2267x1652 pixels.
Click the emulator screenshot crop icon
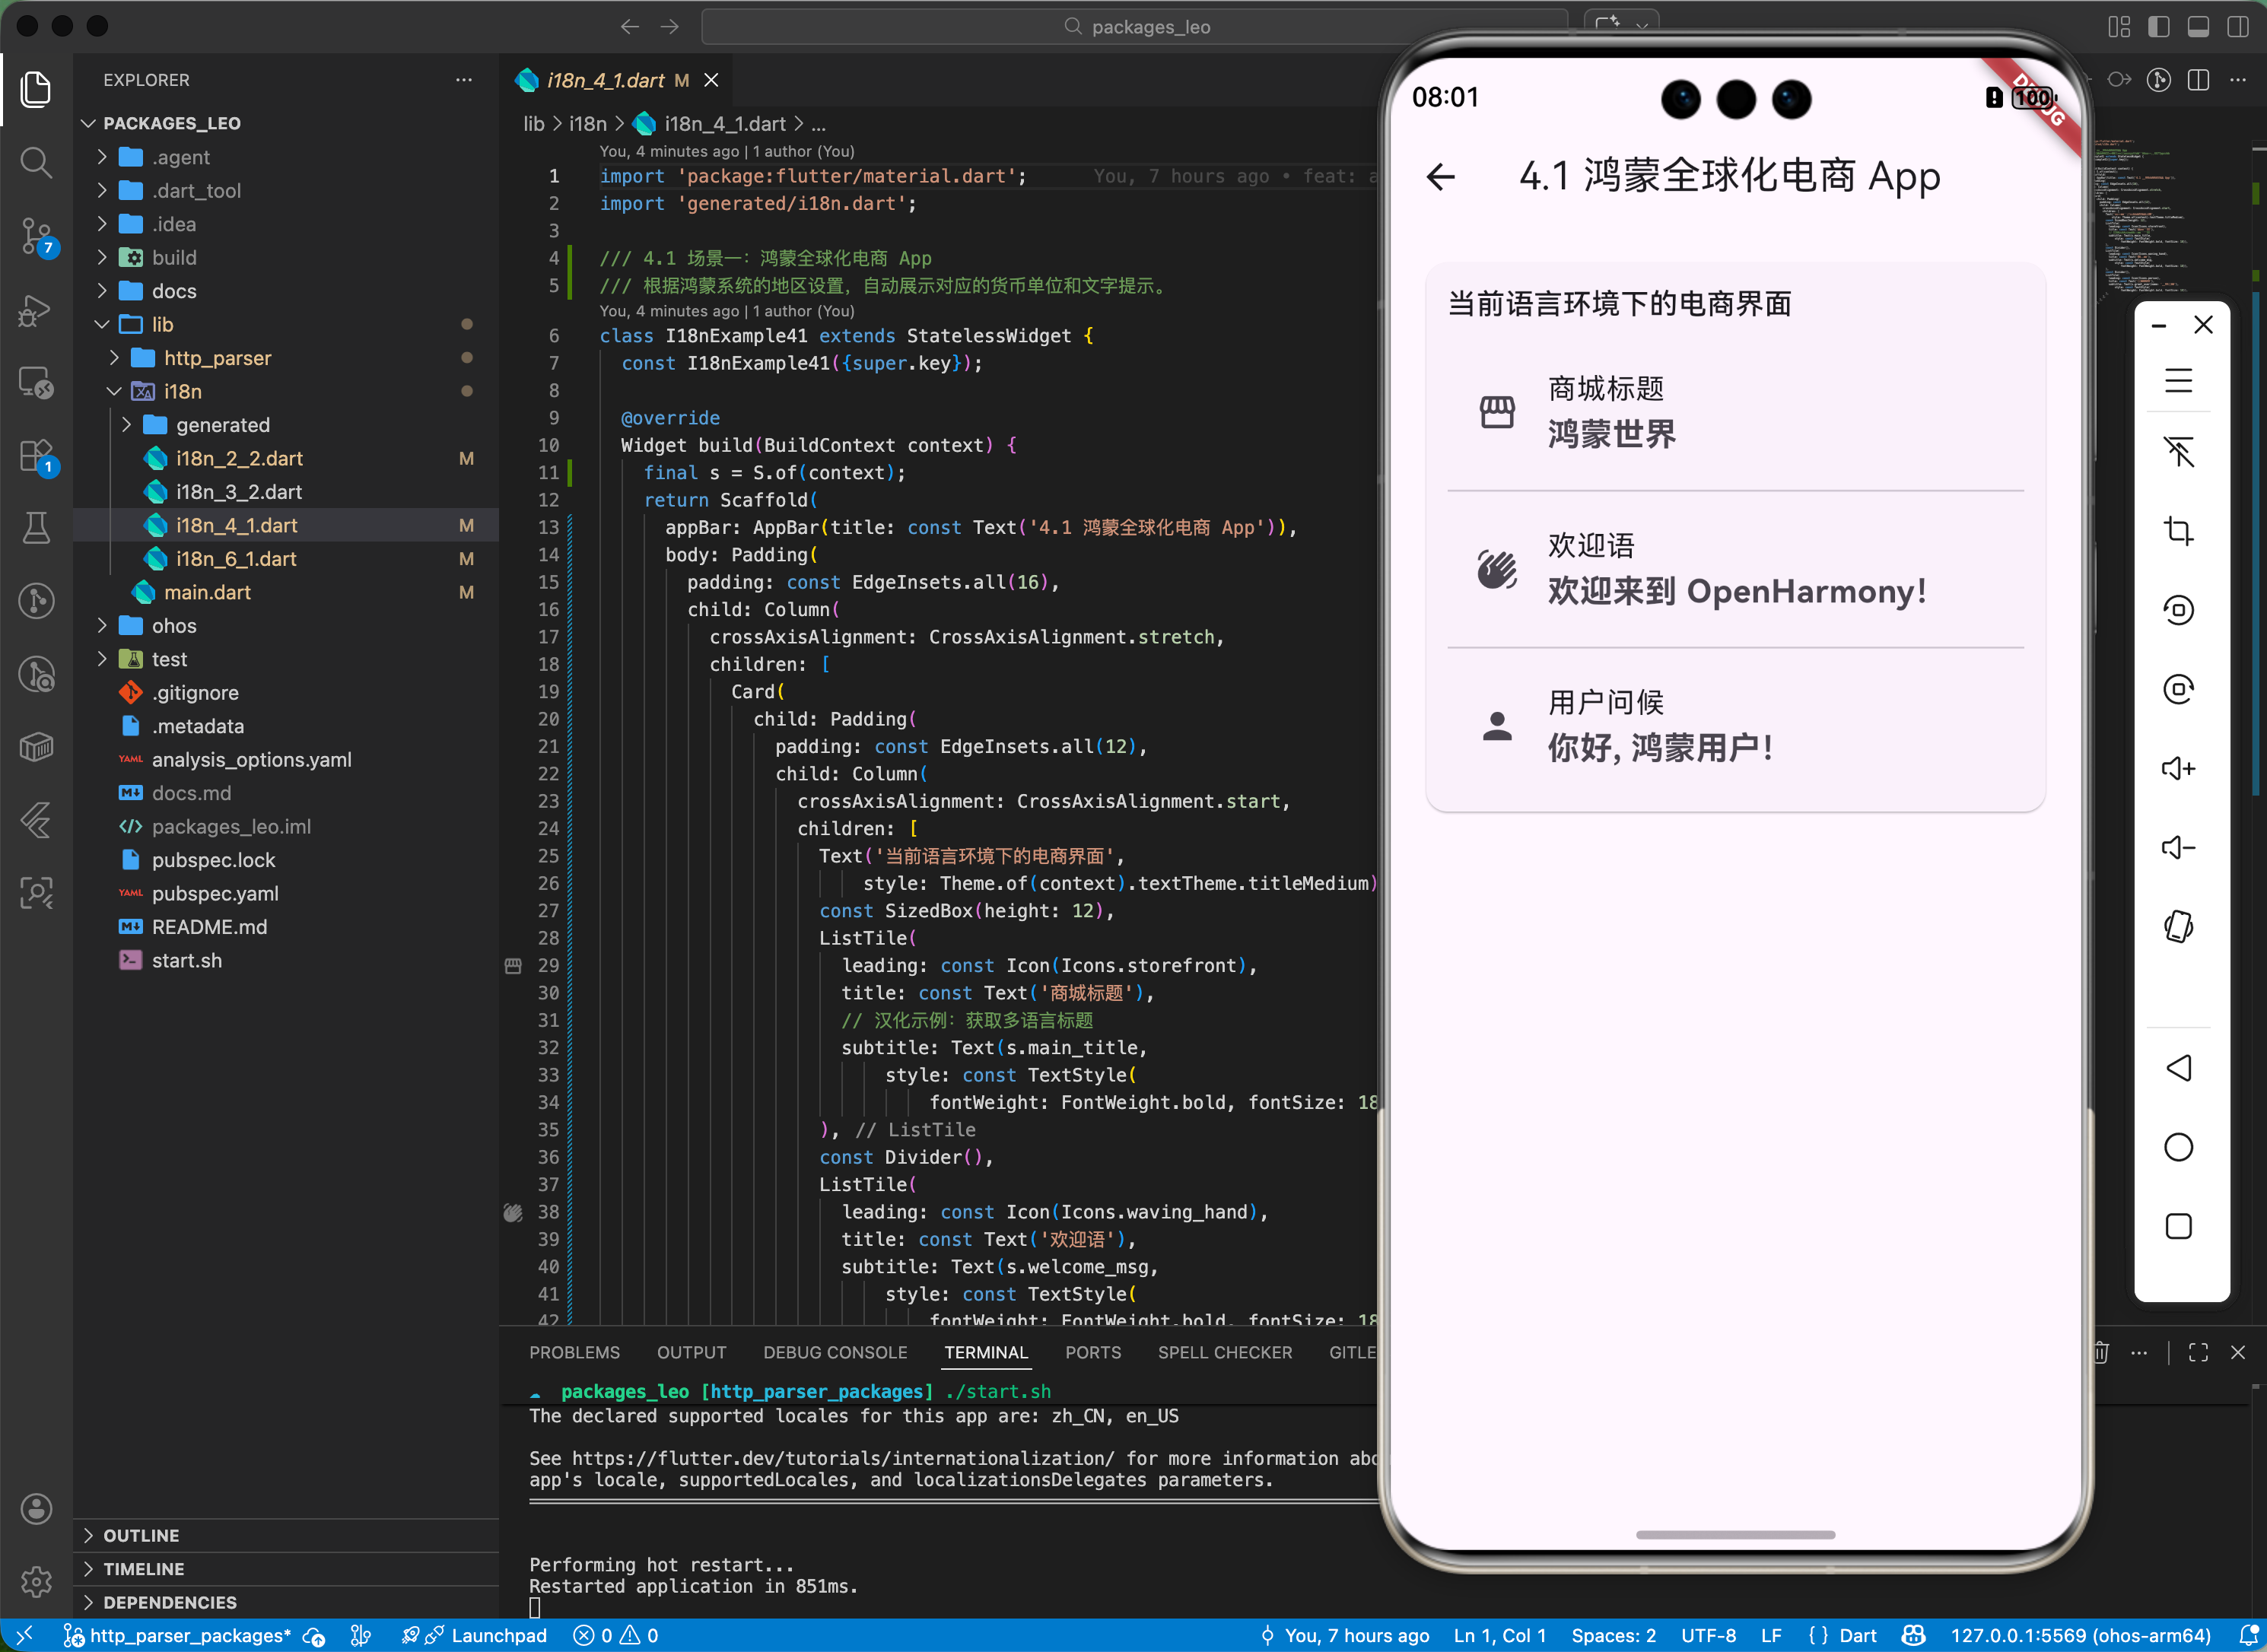pos(2178,530)
